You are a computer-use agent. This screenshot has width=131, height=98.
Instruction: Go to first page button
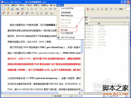click(x=72, y=96)
